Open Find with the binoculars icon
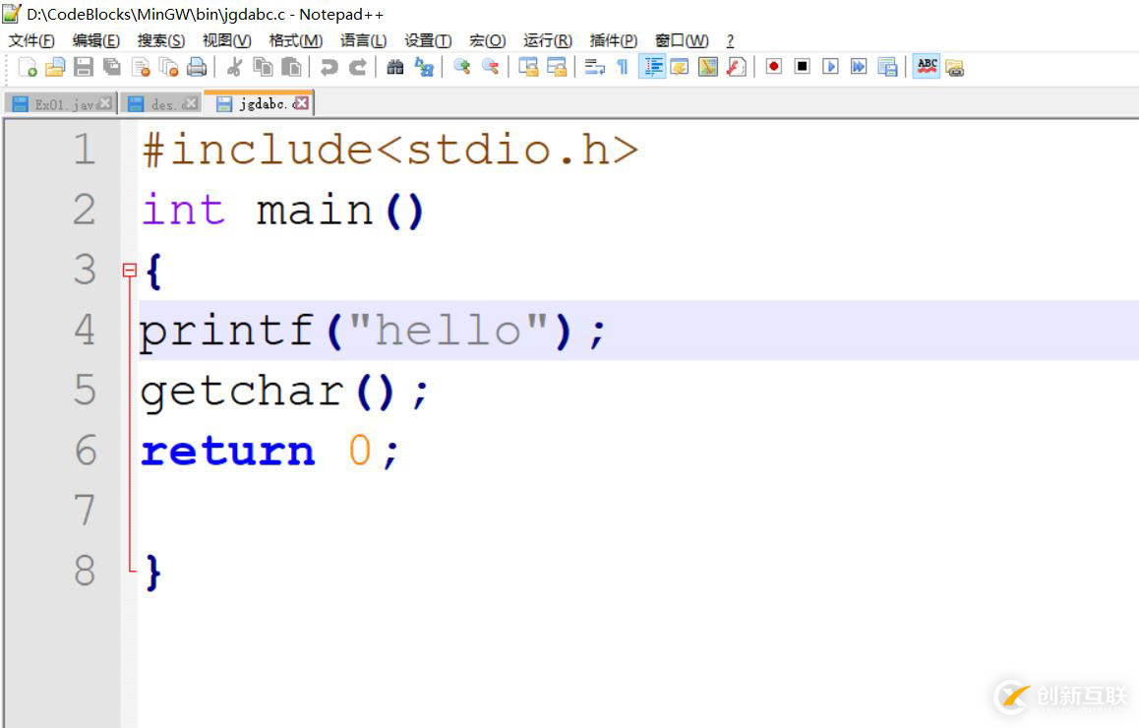 point(395,68)
